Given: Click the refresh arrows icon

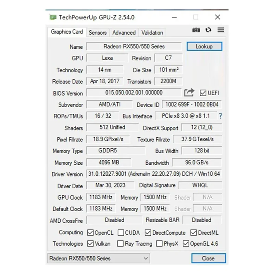Looking at the screenshot, I should [x=208, y=30].
